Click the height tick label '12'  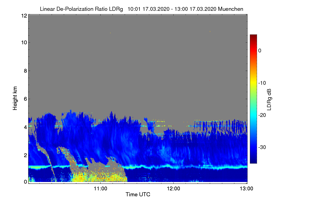click(24, 16)
